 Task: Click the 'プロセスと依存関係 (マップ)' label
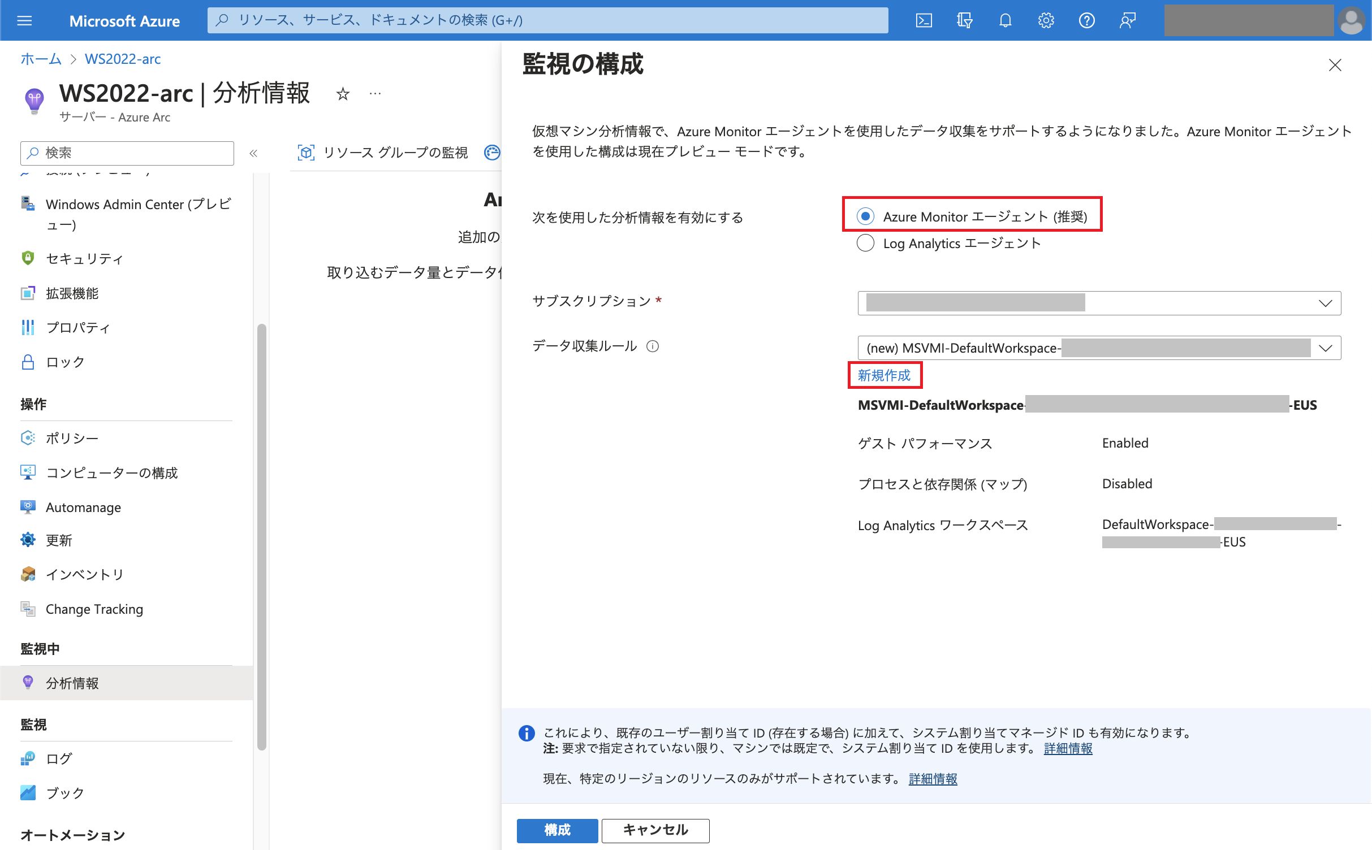pyautogui.click(x=942, y=484)
